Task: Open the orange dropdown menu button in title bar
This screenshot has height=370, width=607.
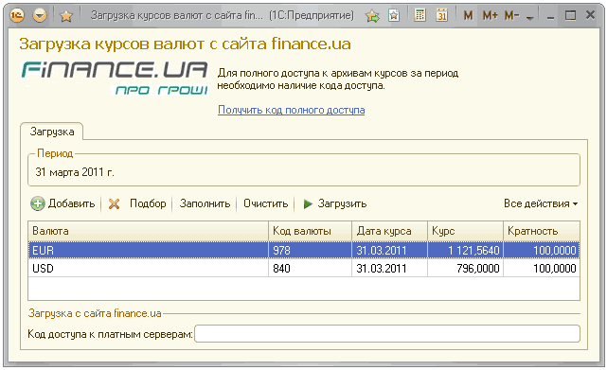Action: (40, 15)
